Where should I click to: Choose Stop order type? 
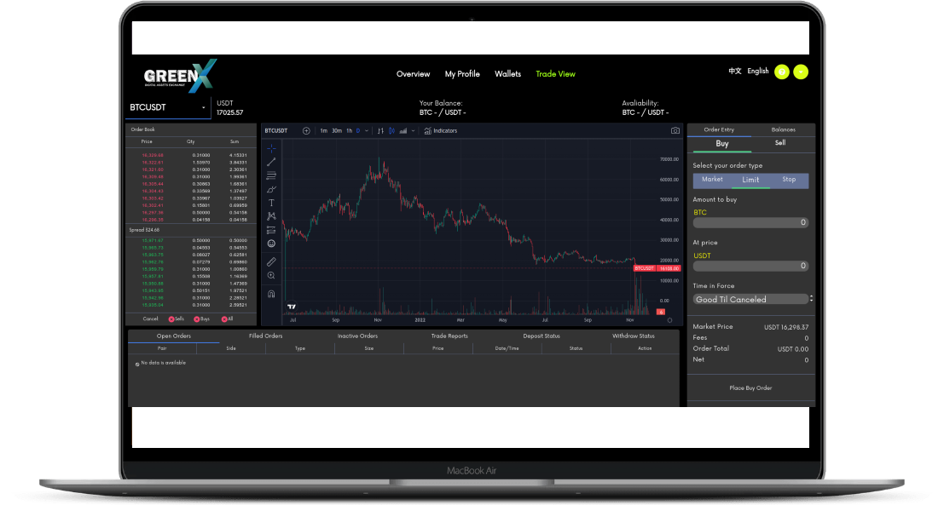[789, 180]
